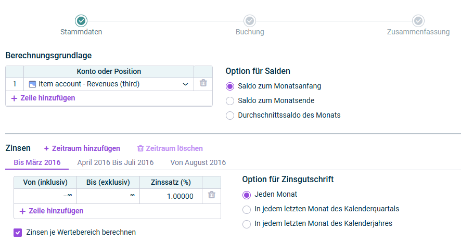Viewport: 461px width, 242px height.
Task: Click the Zusammenfassung step circle icon
Action: 418,21
